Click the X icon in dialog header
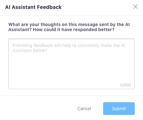This screenshot has width=143, height=120. [x=135, y=7]
